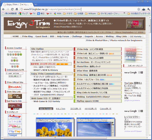Open the ドラマ bookmark folder
Viewport: 152px width, 140px height.
tap(67, 14)
